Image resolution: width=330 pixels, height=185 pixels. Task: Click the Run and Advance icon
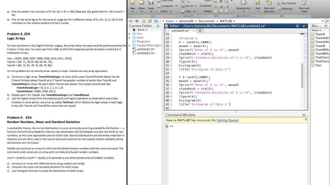point(269,2)
